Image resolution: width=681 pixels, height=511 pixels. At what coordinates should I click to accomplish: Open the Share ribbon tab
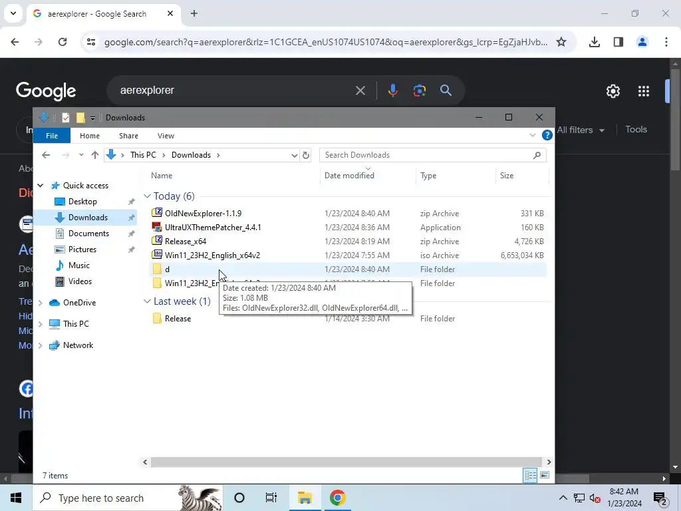[x=128, y=136]
